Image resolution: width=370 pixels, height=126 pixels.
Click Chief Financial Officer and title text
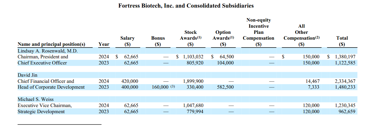46,81
